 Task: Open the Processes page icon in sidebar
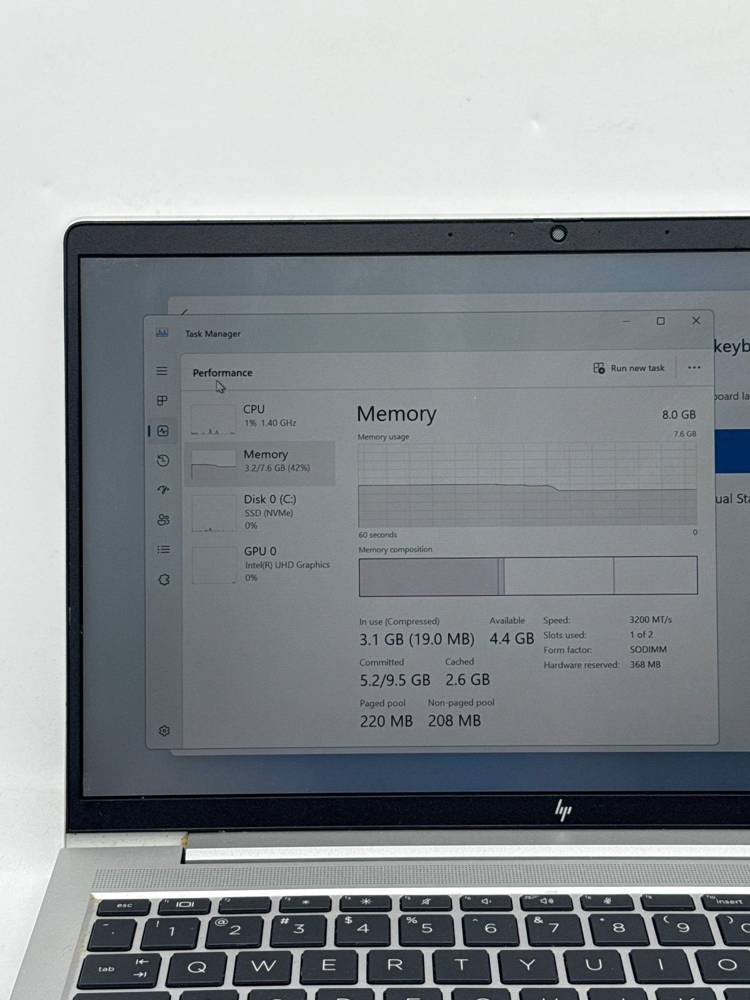(162, 401)
